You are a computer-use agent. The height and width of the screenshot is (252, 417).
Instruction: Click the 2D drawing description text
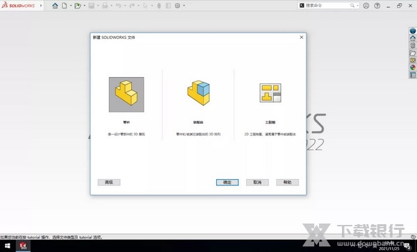(270, 135)
